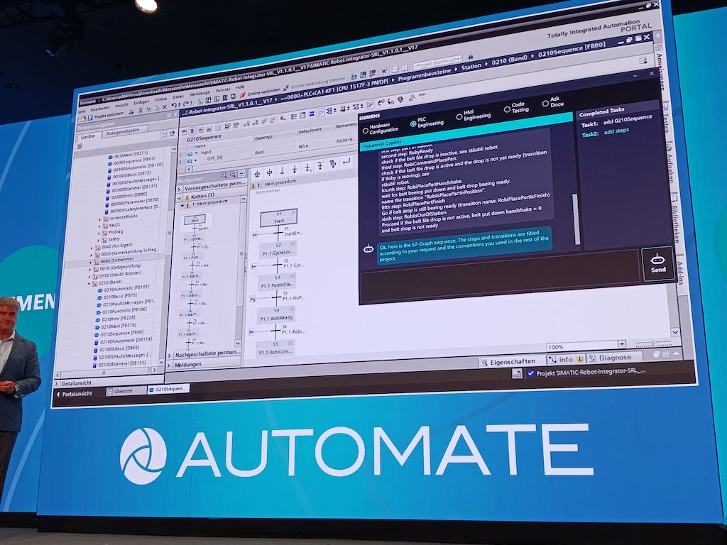Open the Extras menu
This screenshot has height=545, width=727.
point(178,97)
